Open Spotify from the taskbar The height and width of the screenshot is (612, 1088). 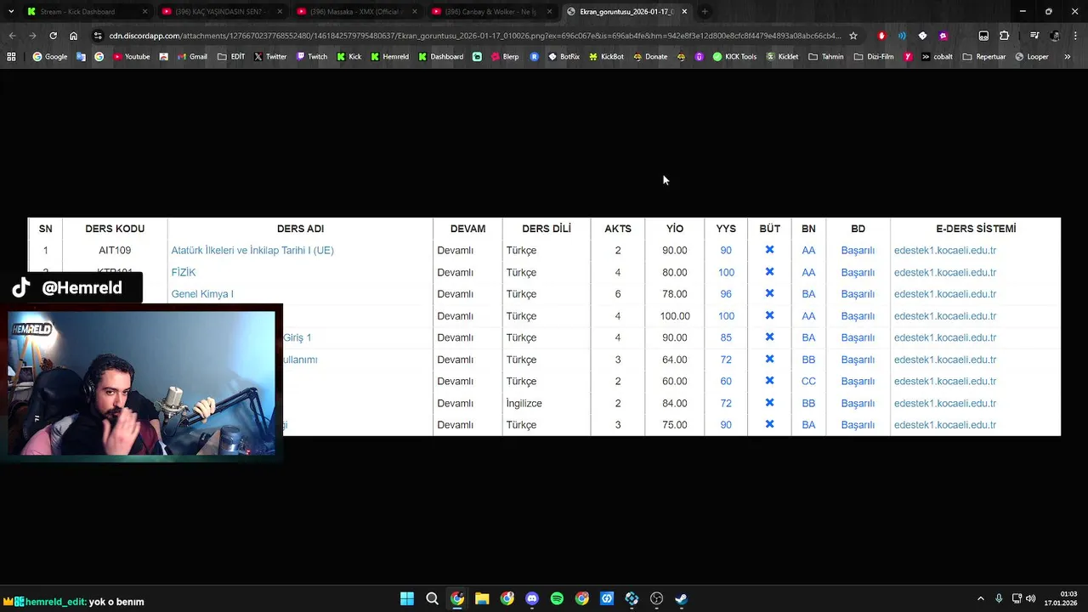pos(557,598)
